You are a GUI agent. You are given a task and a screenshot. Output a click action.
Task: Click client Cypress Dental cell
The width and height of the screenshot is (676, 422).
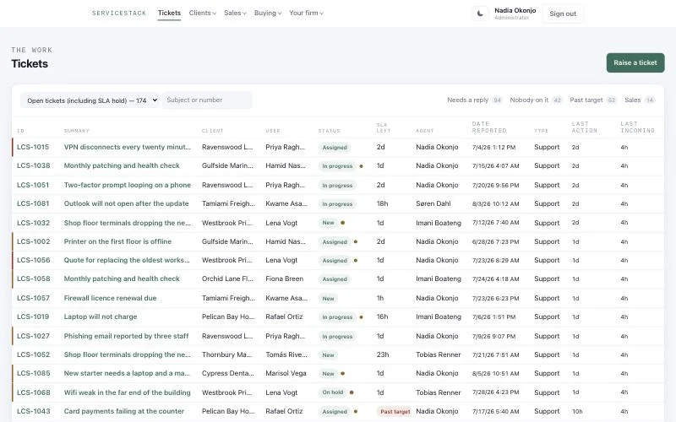coord(227,373)
